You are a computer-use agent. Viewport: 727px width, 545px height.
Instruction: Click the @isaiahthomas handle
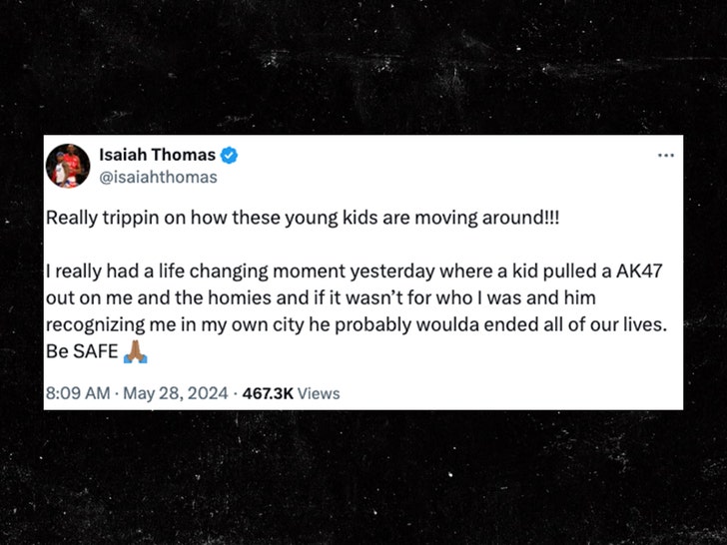157,177
